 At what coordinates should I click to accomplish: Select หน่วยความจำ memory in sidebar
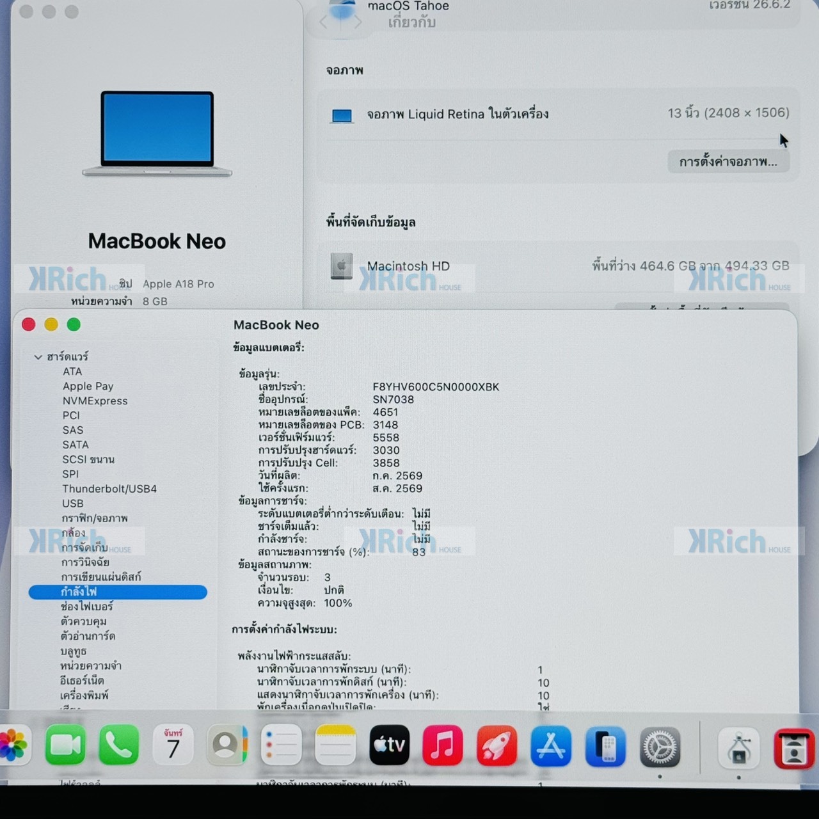91,666
